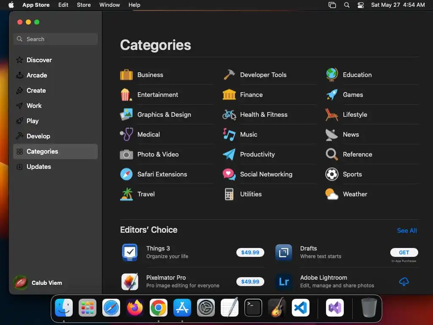Click the Reference magnifying glass icon
This screenshot has height=325, width=433.
point(332,154)
